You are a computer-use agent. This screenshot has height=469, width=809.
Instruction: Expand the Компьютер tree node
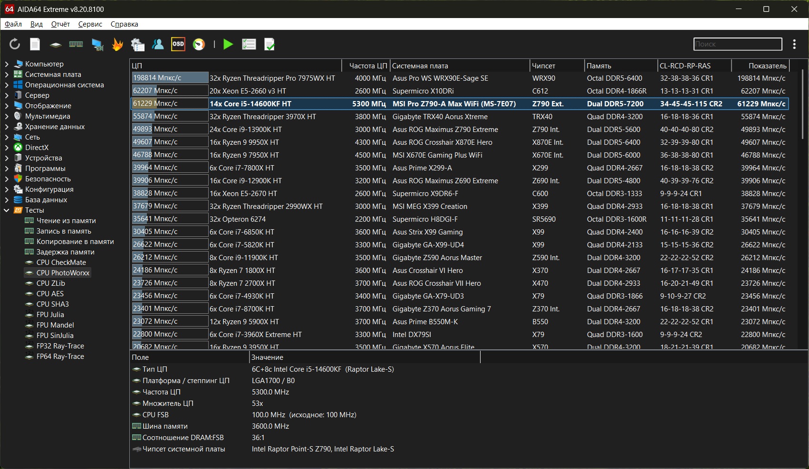7,64
